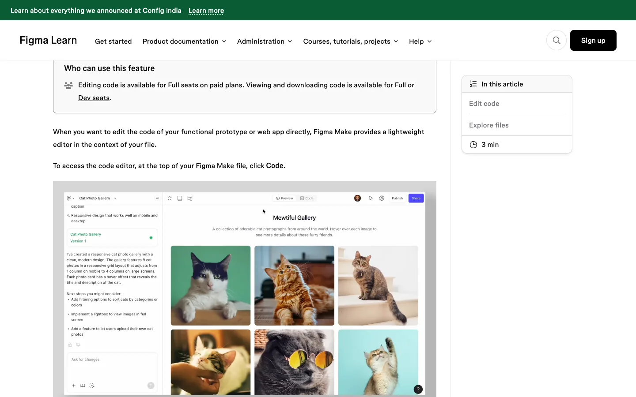Image resolution: width=636 pixels, height=397 pixels.
Task: Click the Publish button in the embedded screenshot
Action: [397, 198]
